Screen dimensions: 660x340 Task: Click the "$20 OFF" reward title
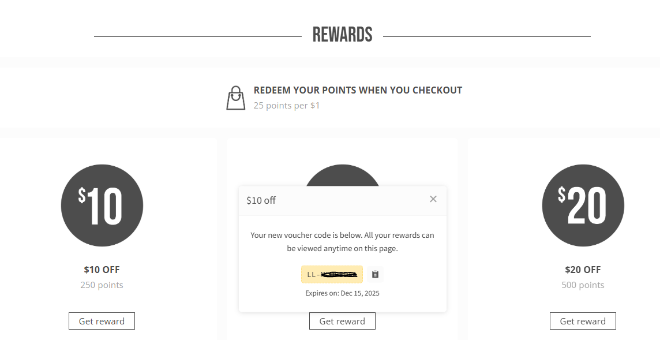[x=583, y=270]
